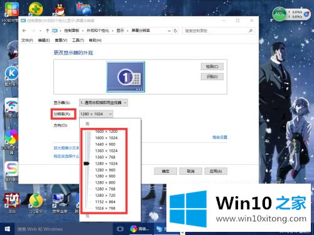Click the resolution slider thumb
Viewport: 314px width, 235px height.
[87, 164]
